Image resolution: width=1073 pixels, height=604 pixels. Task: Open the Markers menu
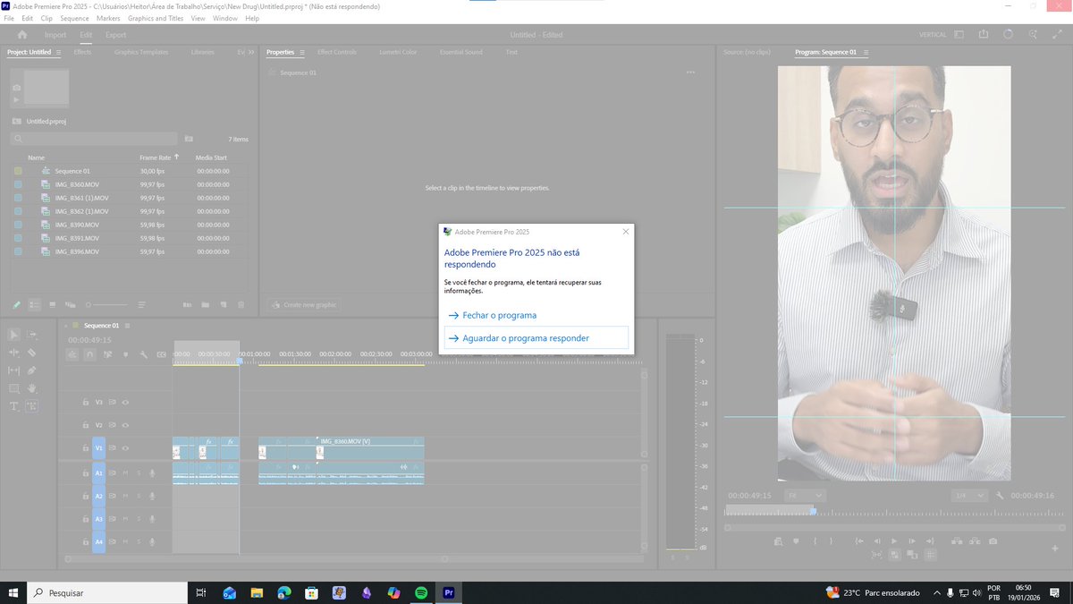(108, 18)
